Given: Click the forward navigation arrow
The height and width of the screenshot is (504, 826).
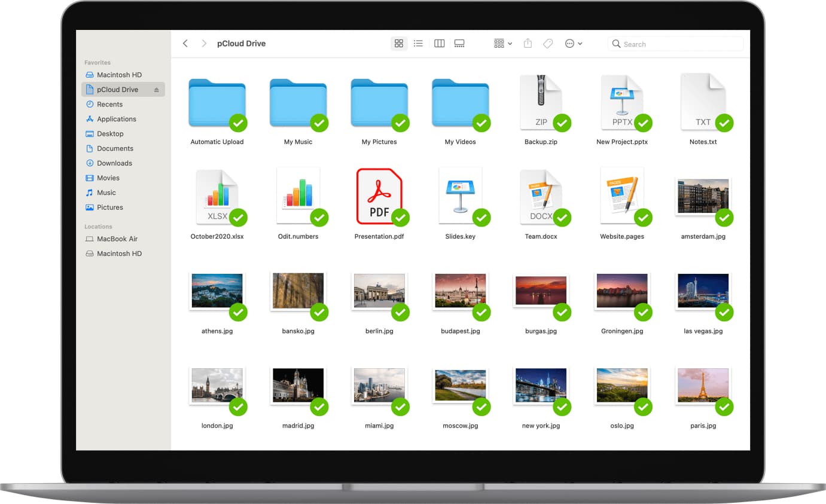Looking at the screenshot, I should click(203, 43).
